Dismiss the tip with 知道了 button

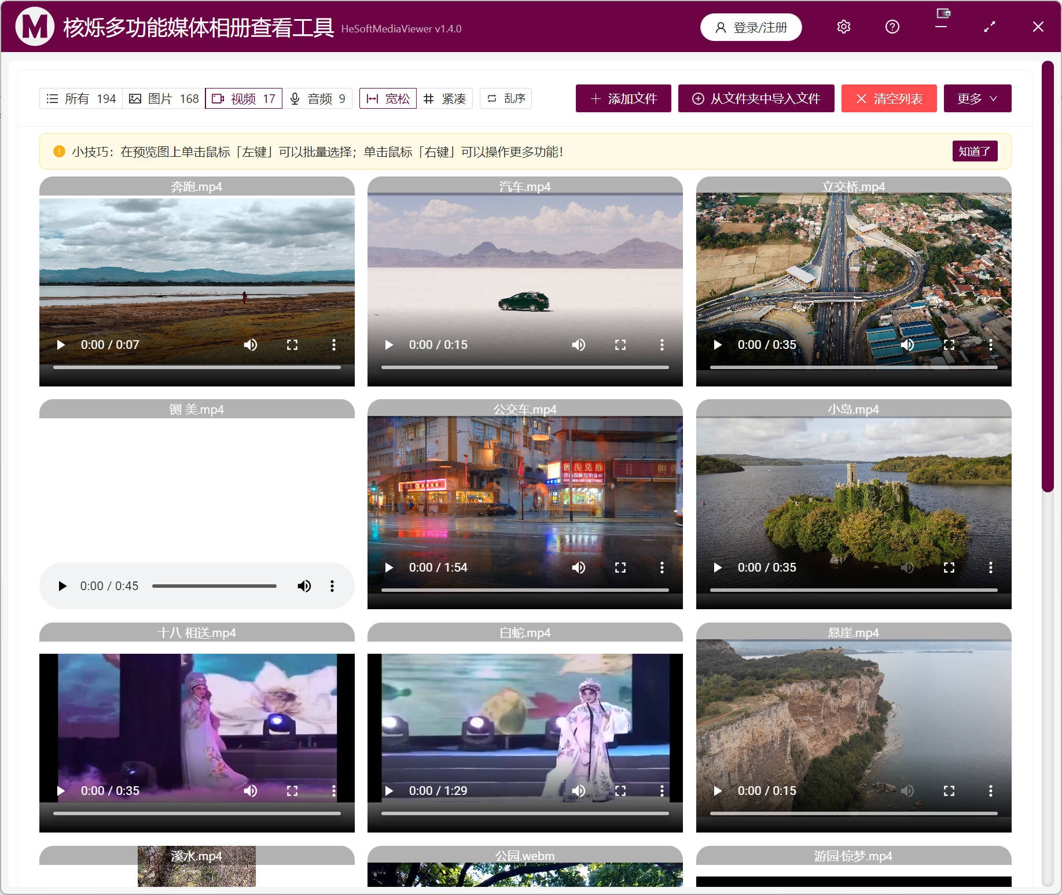tap(975, 151)
